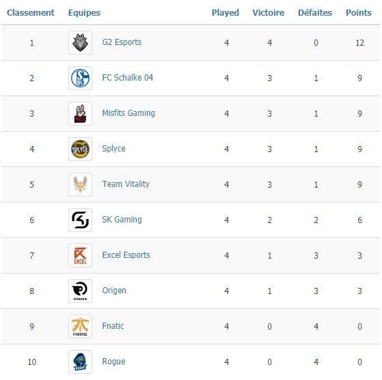Click the Origen team logo
382x380 pixels.
point(80,291)
